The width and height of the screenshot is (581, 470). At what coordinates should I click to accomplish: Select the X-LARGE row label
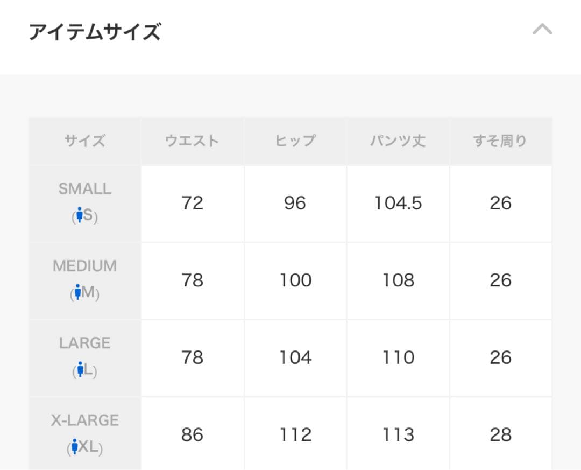click(x=84, y=420)
